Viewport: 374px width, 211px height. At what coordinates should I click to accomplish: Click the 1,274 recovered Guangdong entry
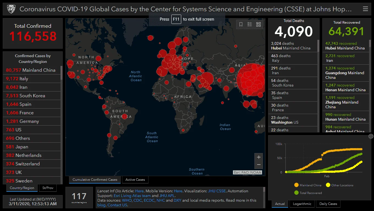point(346,73)
